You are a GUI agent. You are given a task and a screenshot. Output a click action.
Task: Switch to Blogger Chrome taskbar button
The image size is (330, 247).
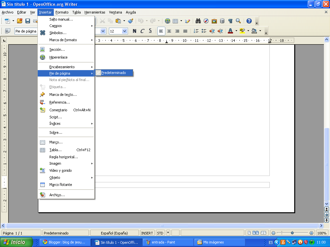coord(65,242)
